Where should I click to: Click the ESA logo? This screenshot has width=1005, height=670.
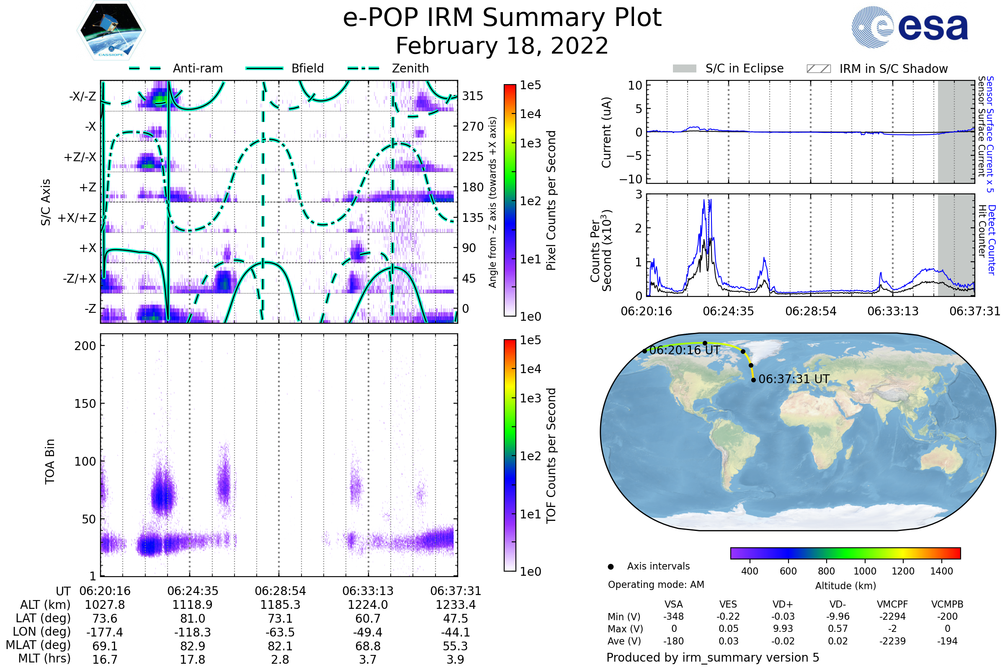pos(909,27)
